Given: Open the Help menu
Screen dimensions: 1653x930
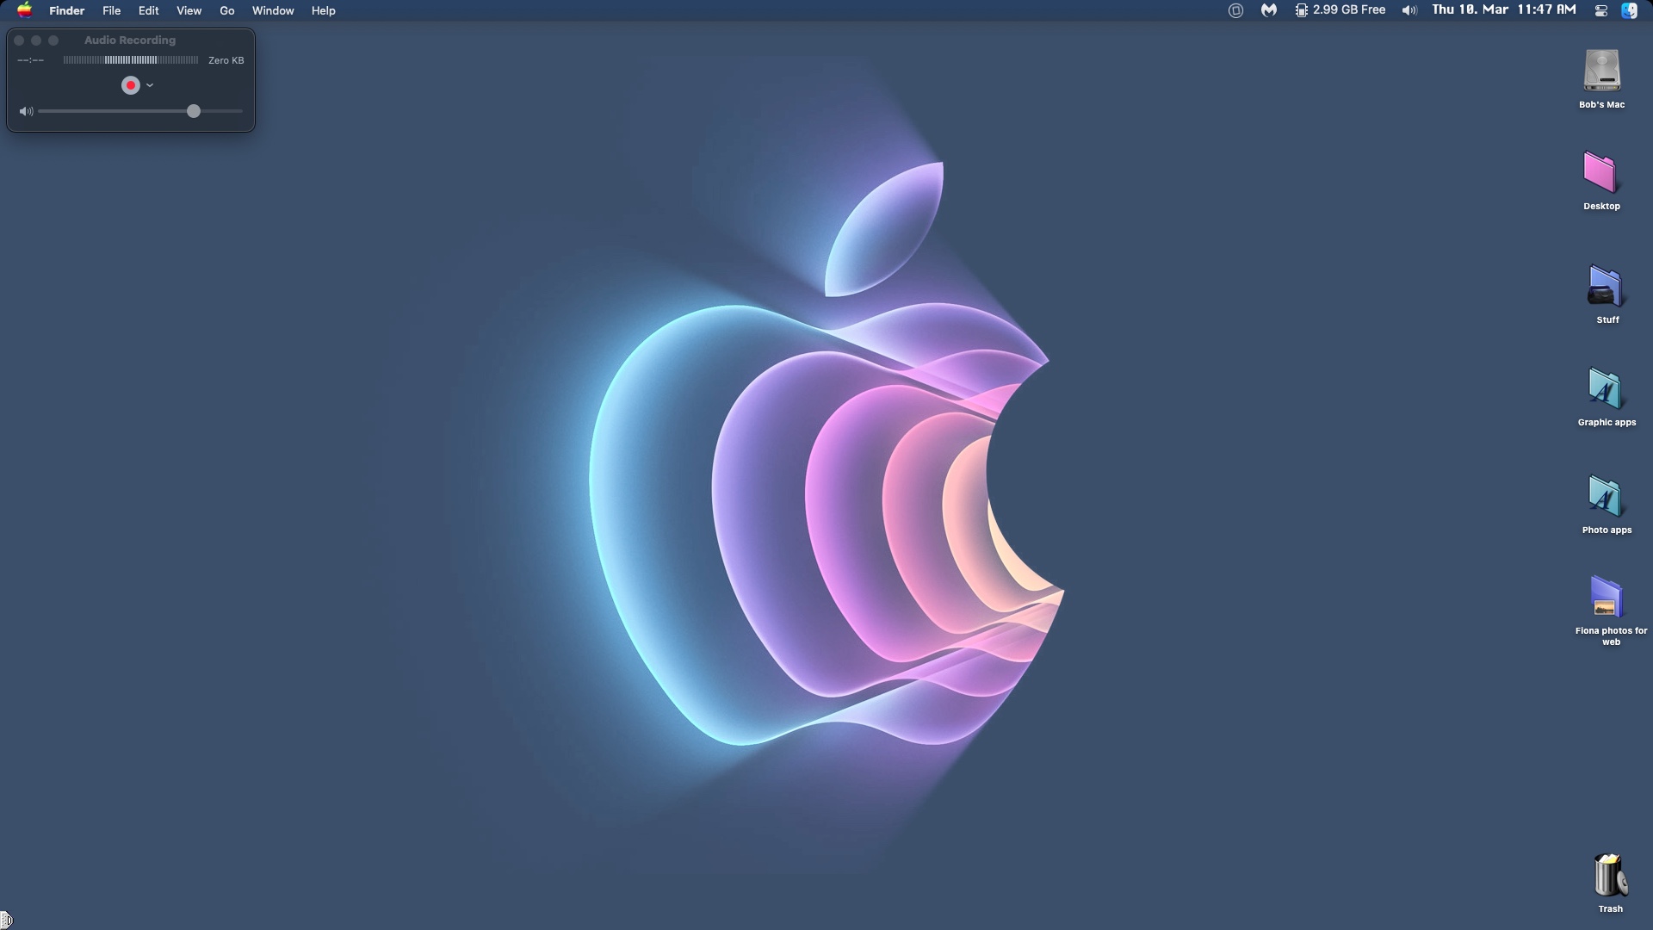Looking at the screenshot, I should [323, 10].
